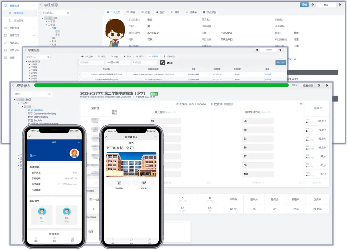The height and width of the screenshot is (250, 347).
Task: Open the 考试类型 dropdown
Action: point(144,63)
